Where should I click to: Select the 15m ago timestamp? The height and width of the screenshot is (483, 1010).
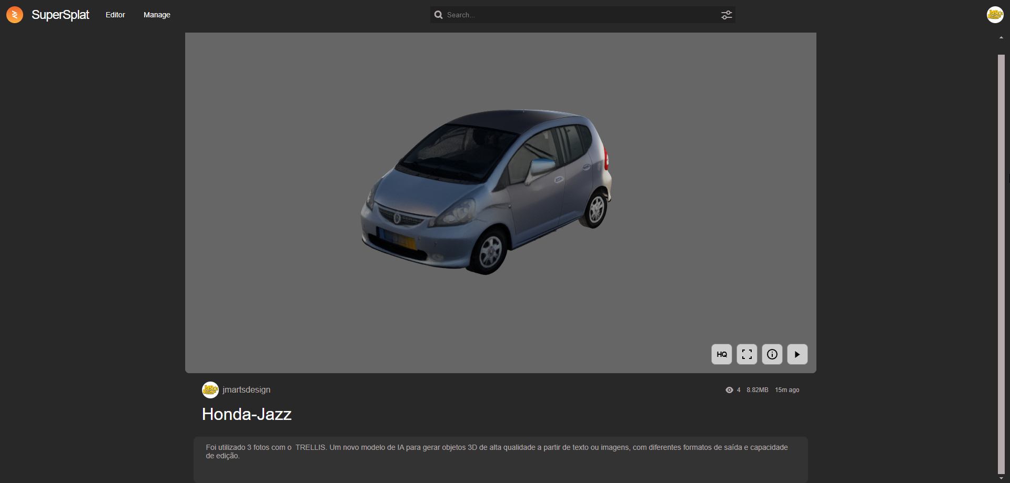pos(787,390)
